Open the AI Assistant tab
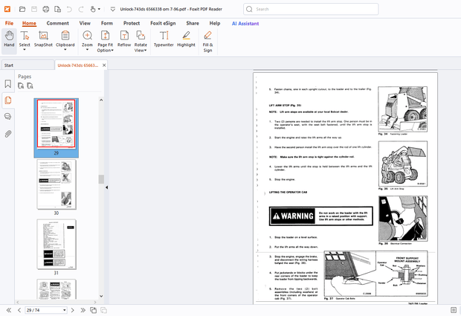The height and width of the screenshot is (316, 461). coord(245,24)
